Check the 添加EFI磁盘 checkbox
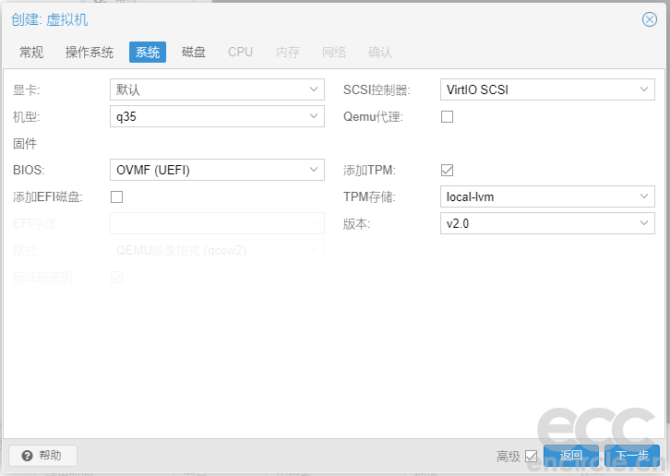This screenshot has height=476, width=670. pos(116,197)
